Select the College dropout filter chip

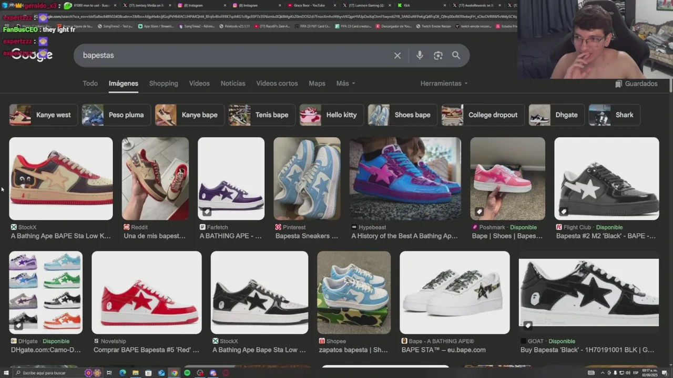pyautogui.click(x=483, y=115)
